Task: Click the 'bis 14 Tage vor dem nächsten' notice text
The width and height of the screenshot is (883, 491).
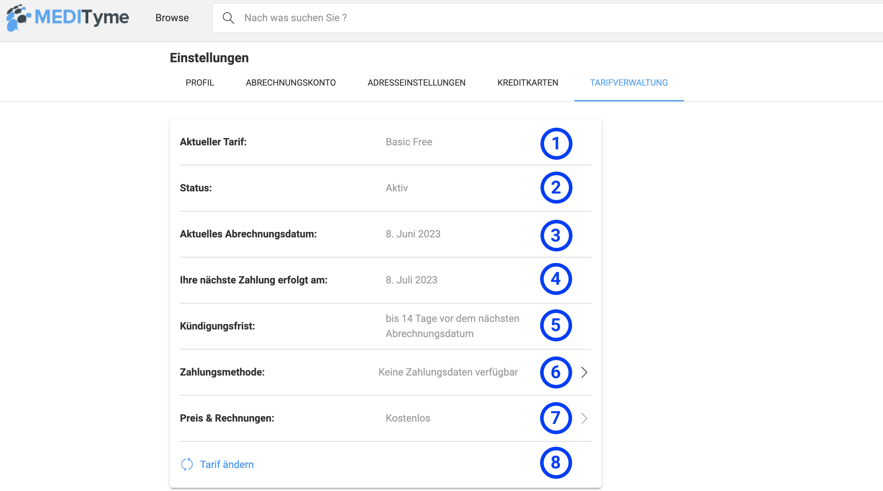Action: [x=452, y=319]
